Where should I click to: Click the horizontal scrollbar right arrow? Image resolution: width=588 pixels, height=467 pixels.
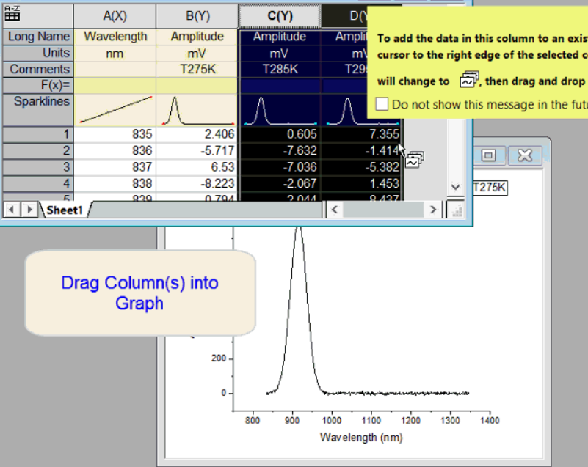pos(433,210)
